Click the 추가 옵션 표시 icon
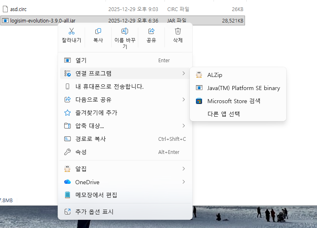Screen dimensions: 317x228 click(67, 212)
